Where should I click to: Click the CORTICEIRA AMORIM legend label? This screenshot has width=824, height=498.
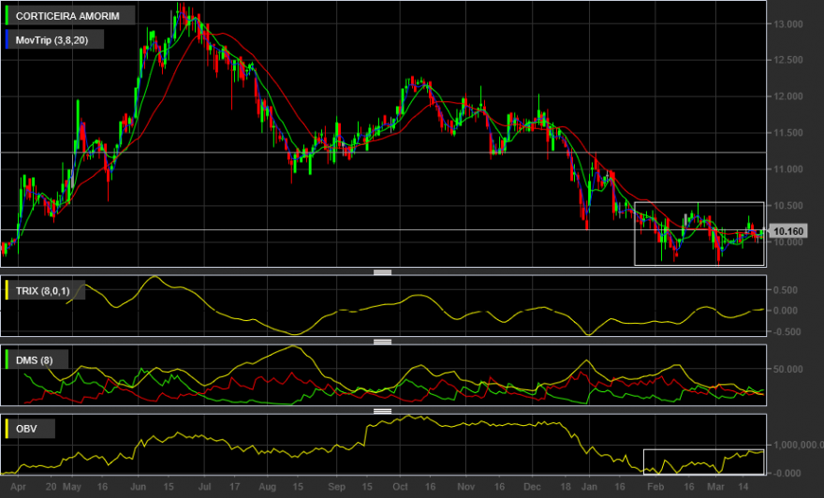67,16
